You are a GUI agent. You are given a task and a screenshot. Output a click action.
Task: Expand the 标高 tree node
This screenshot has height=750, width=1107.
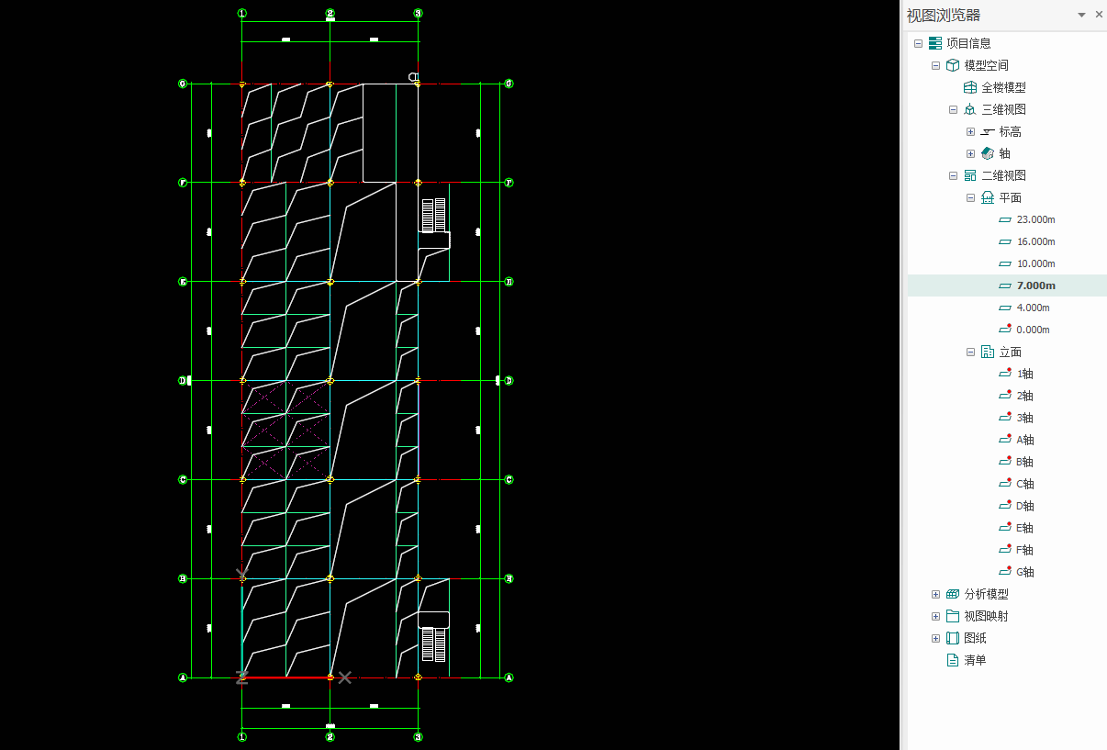pyautogui.click(x=970, y=131)
